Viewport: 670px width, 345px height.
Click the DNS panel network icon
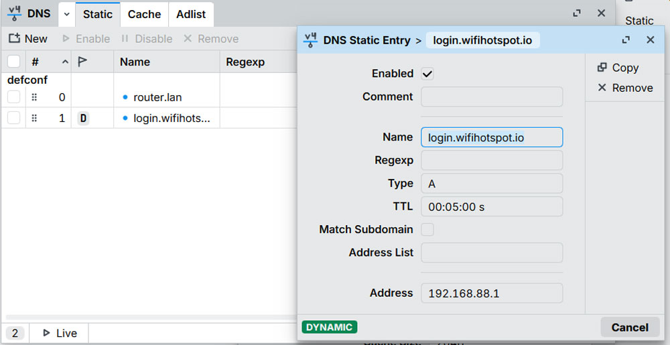pyautogui.click(x=15, y=13)
